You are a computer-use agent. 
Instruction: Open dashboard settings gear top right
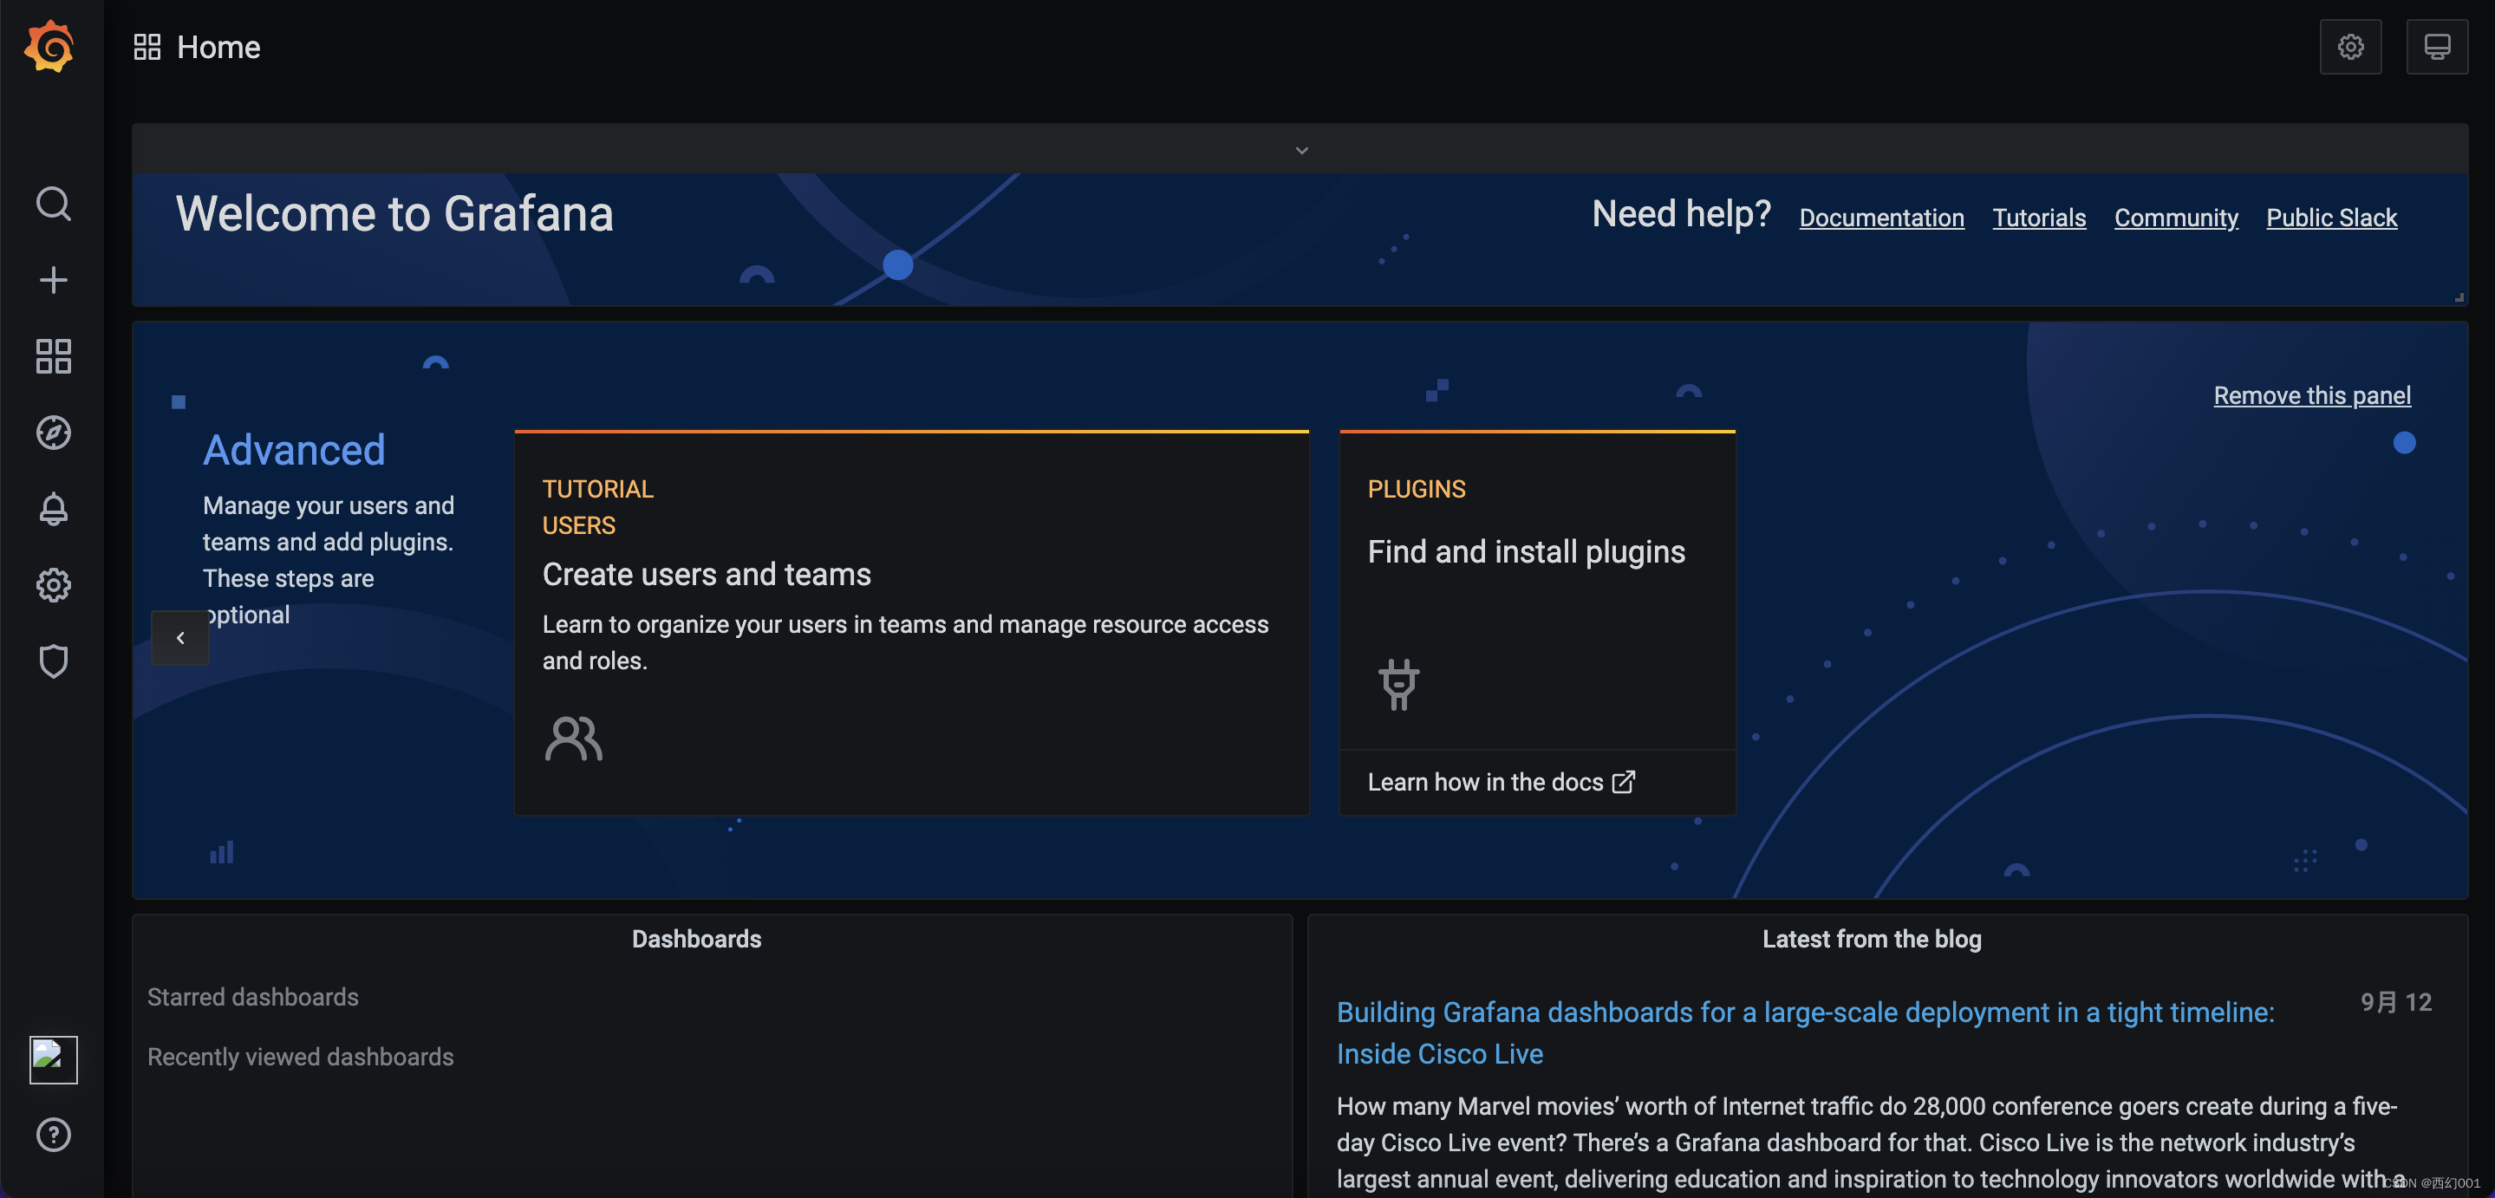click(x=2349, y=47)
